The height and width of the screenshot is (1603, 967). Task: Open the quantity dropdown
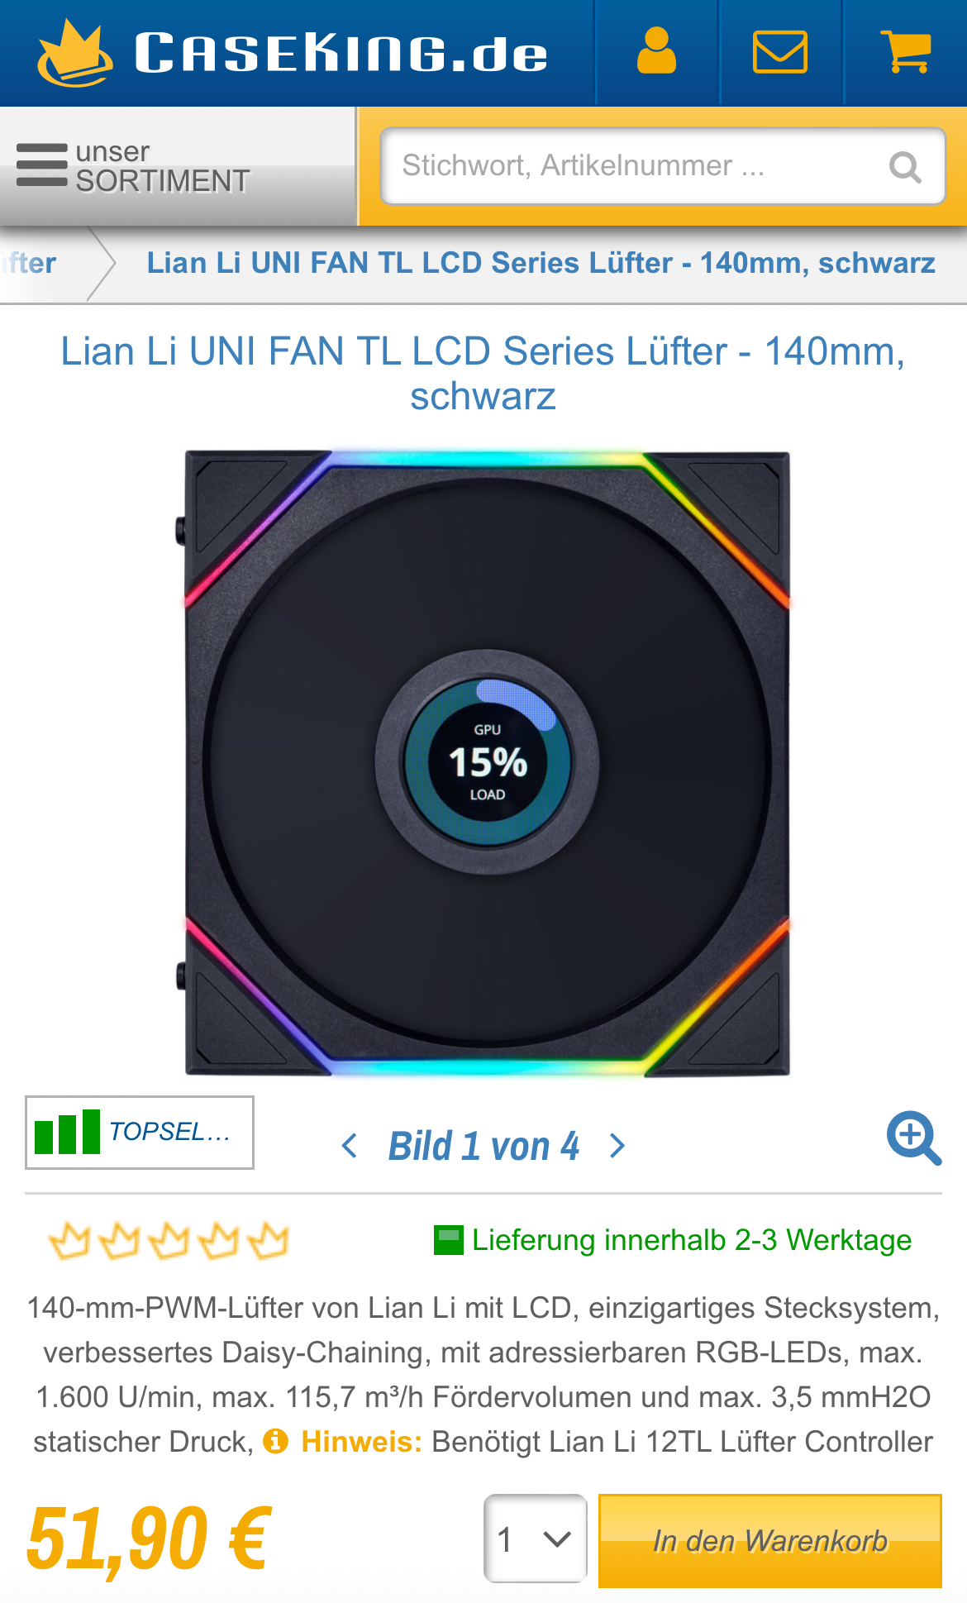coord(536,1539)
